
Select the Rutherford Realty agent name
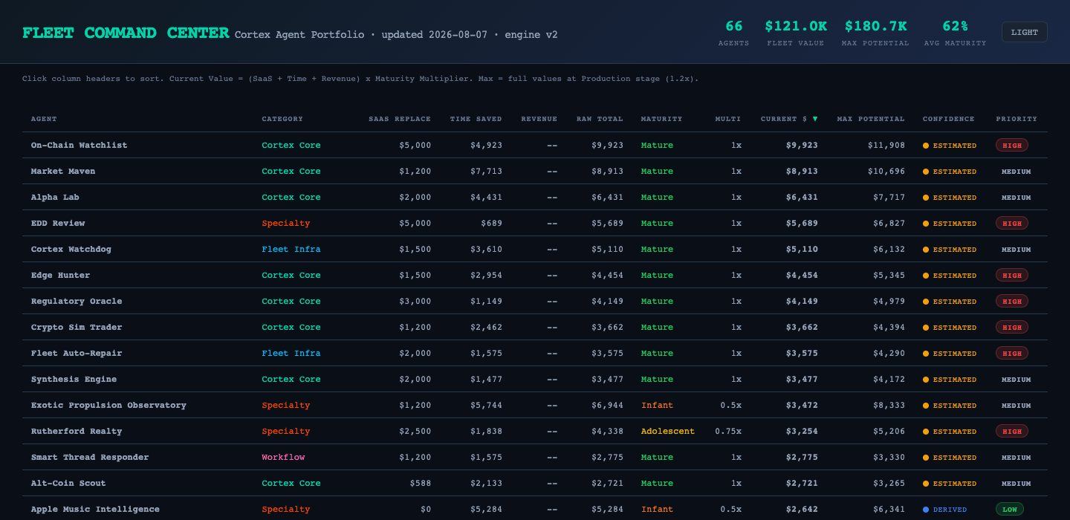point(77,431)
